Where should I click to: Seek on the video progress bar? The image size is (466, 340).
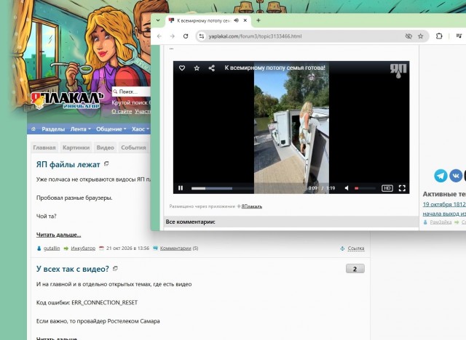[247, 188]
